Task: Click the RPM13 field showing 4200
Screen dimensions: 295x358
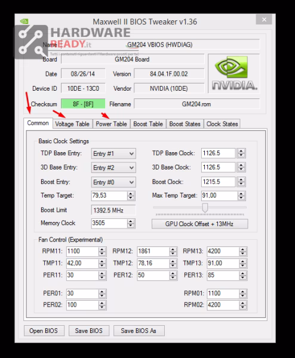Action: tap(223, 251)
